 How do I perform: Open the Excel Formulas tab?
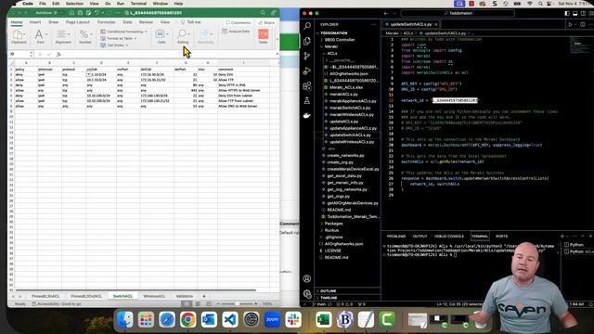coord(106,22)
